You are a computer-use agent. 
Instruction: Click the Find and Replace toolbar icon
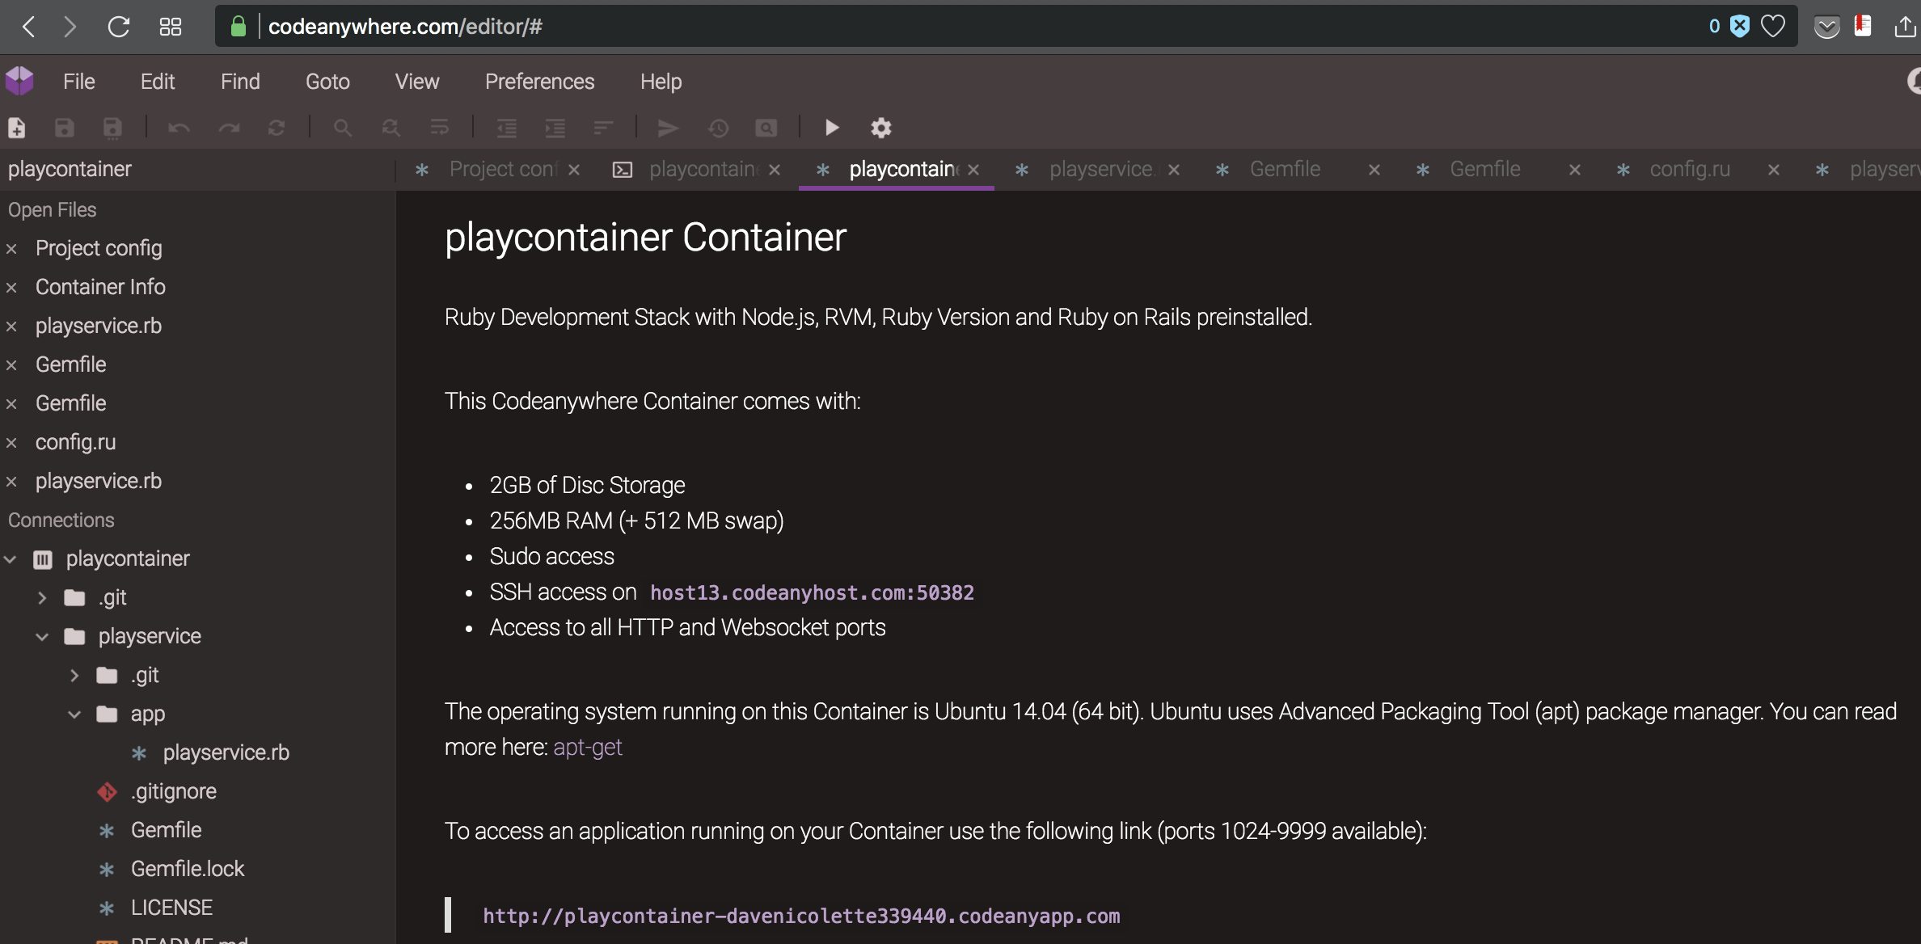point(391,128)
